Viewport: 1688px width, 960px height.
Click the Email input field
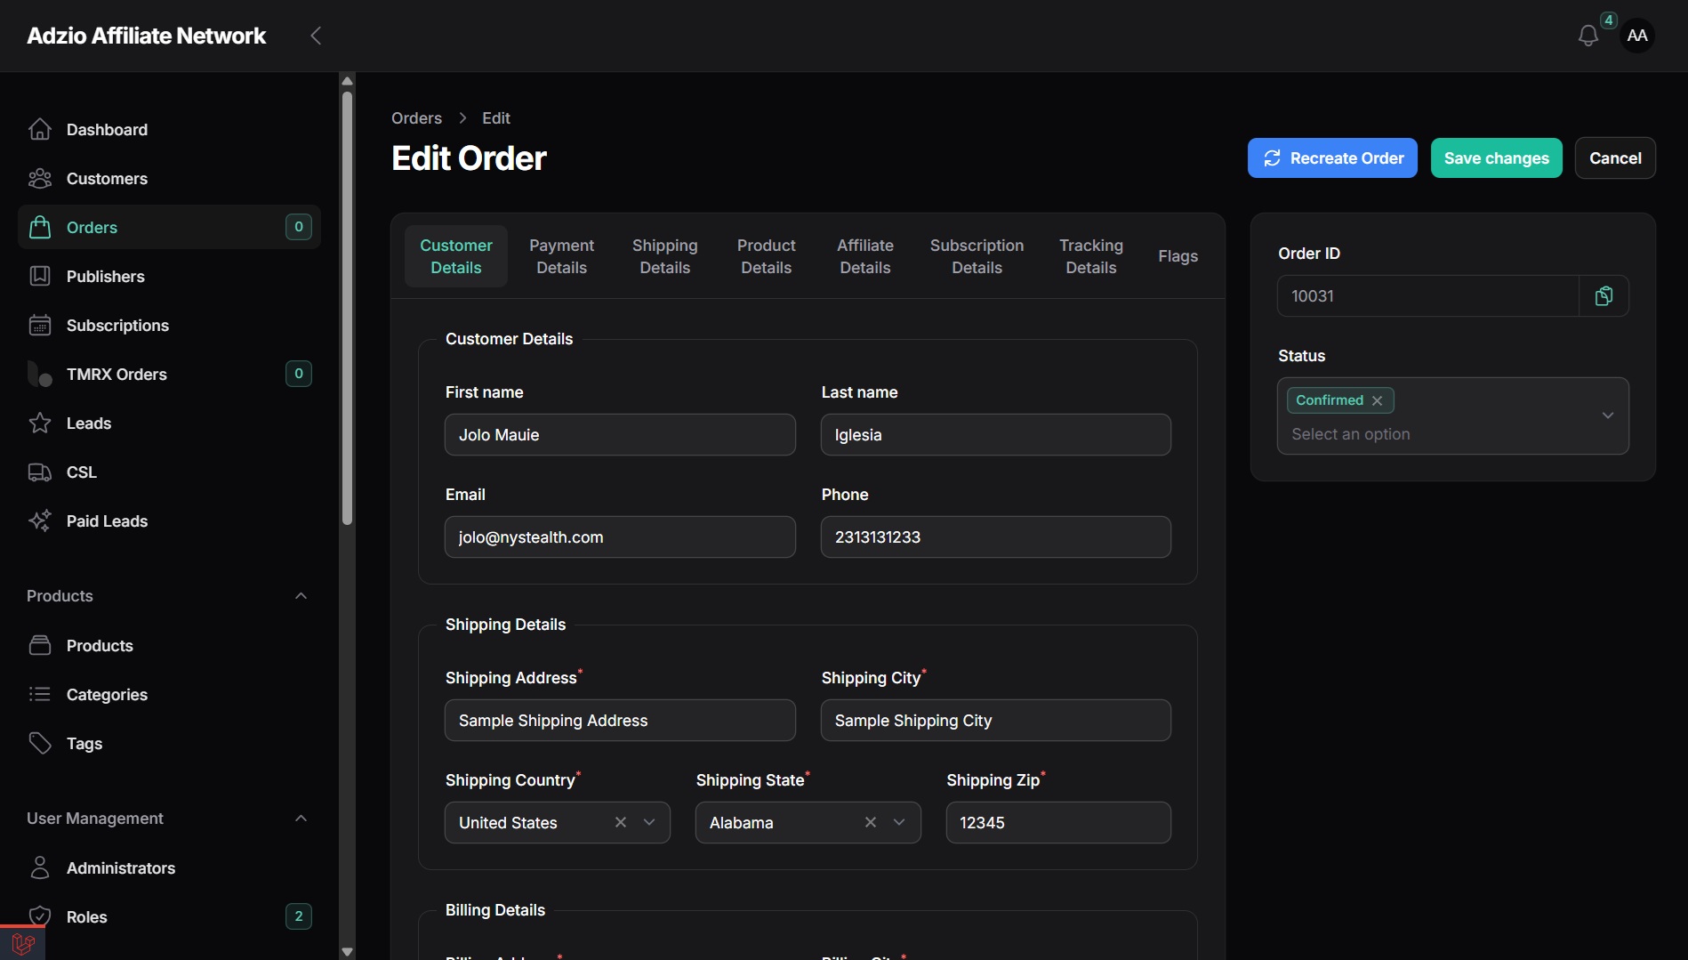point(620,537)
